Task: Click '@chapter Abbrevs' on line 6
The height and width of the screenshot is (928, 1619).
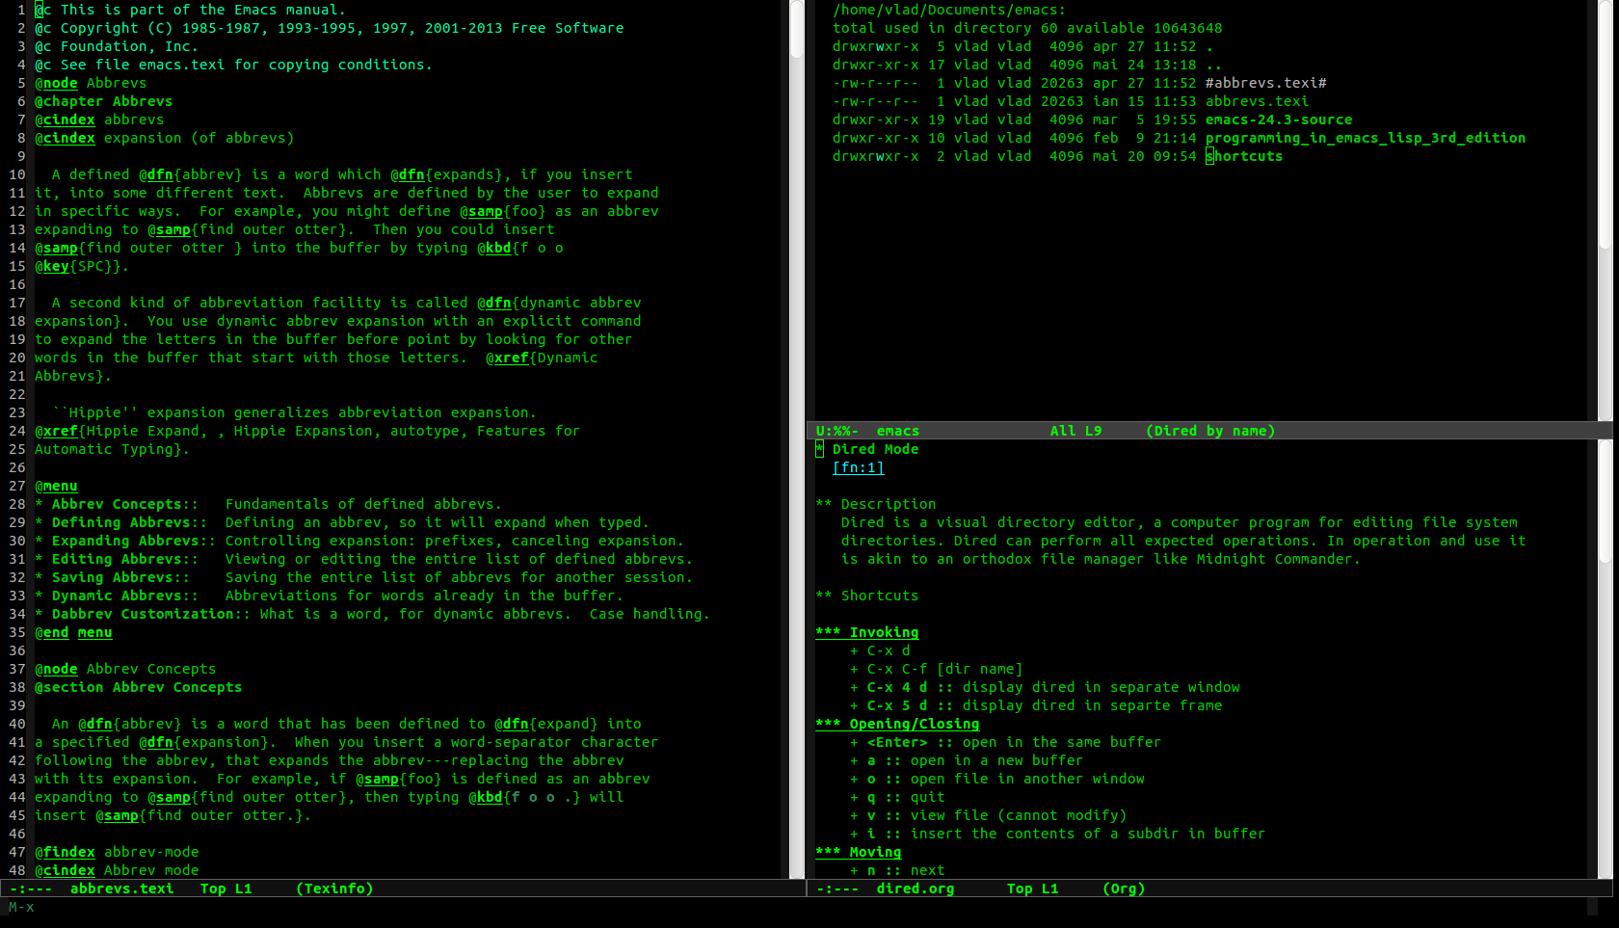Action: (103, 101)
